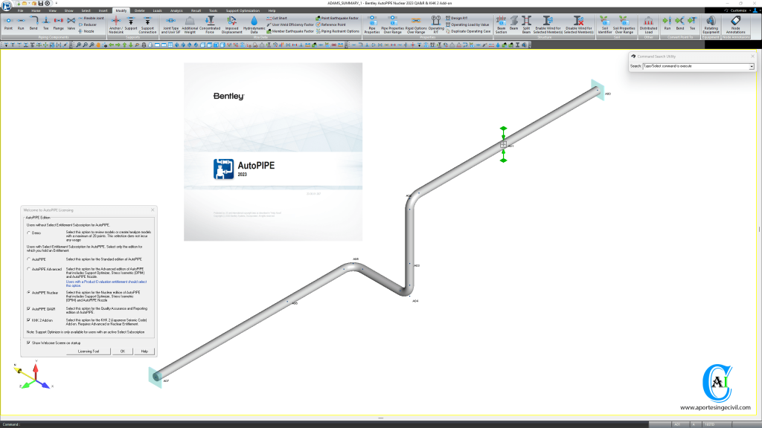Viewport: 762px width, 428px height.
Task: Switch to the Analysis ribbon tab
Action: 176,10
